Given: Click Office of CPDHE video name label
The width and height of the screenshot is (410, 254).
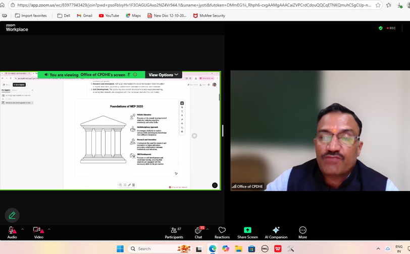Looking at the screenshot, I should coord(247,186).
